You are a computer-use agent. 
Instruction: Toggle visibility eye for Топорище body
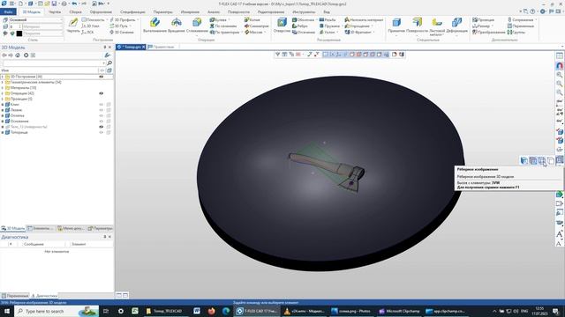coord(102,132)
